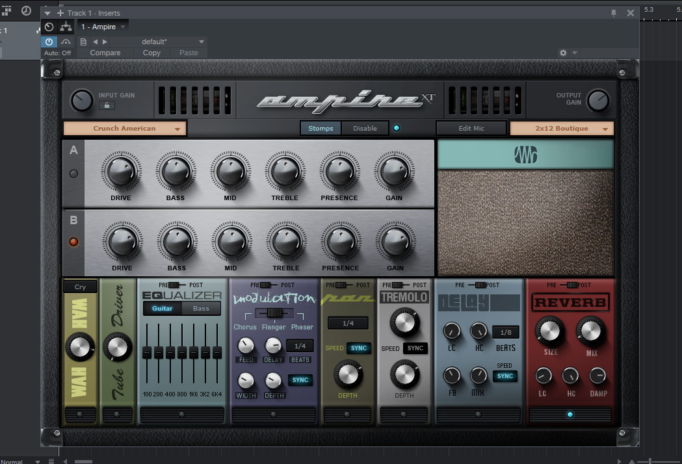Enable the Delay pedal footswitch
This screenshot has height=464, width=682.
(479, 415)
